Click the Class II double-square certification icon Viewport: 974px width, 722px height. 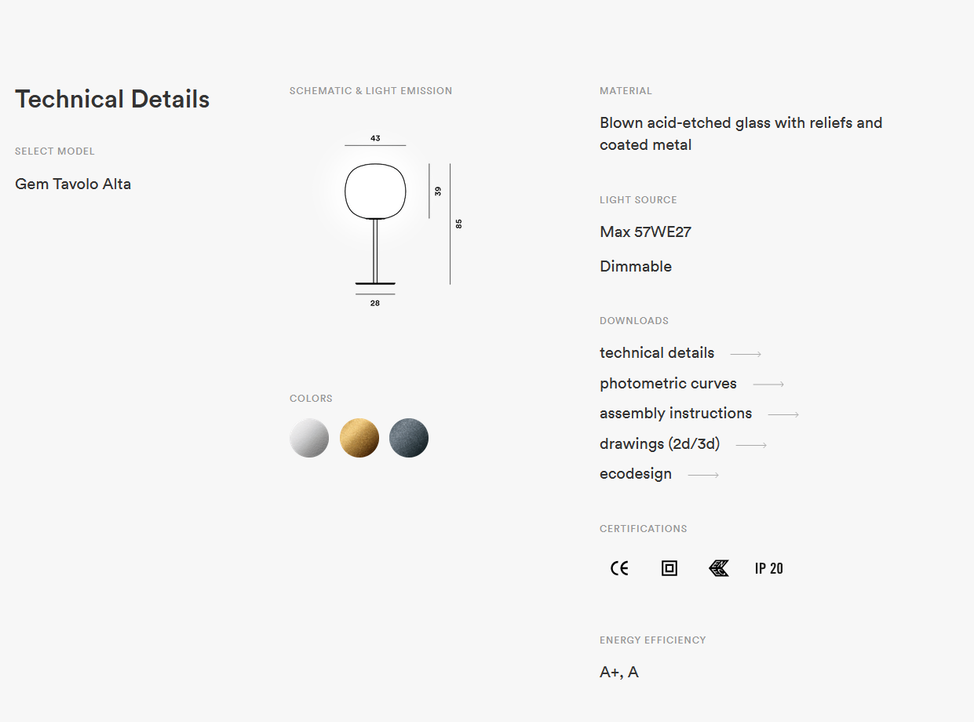click(669, 568)
